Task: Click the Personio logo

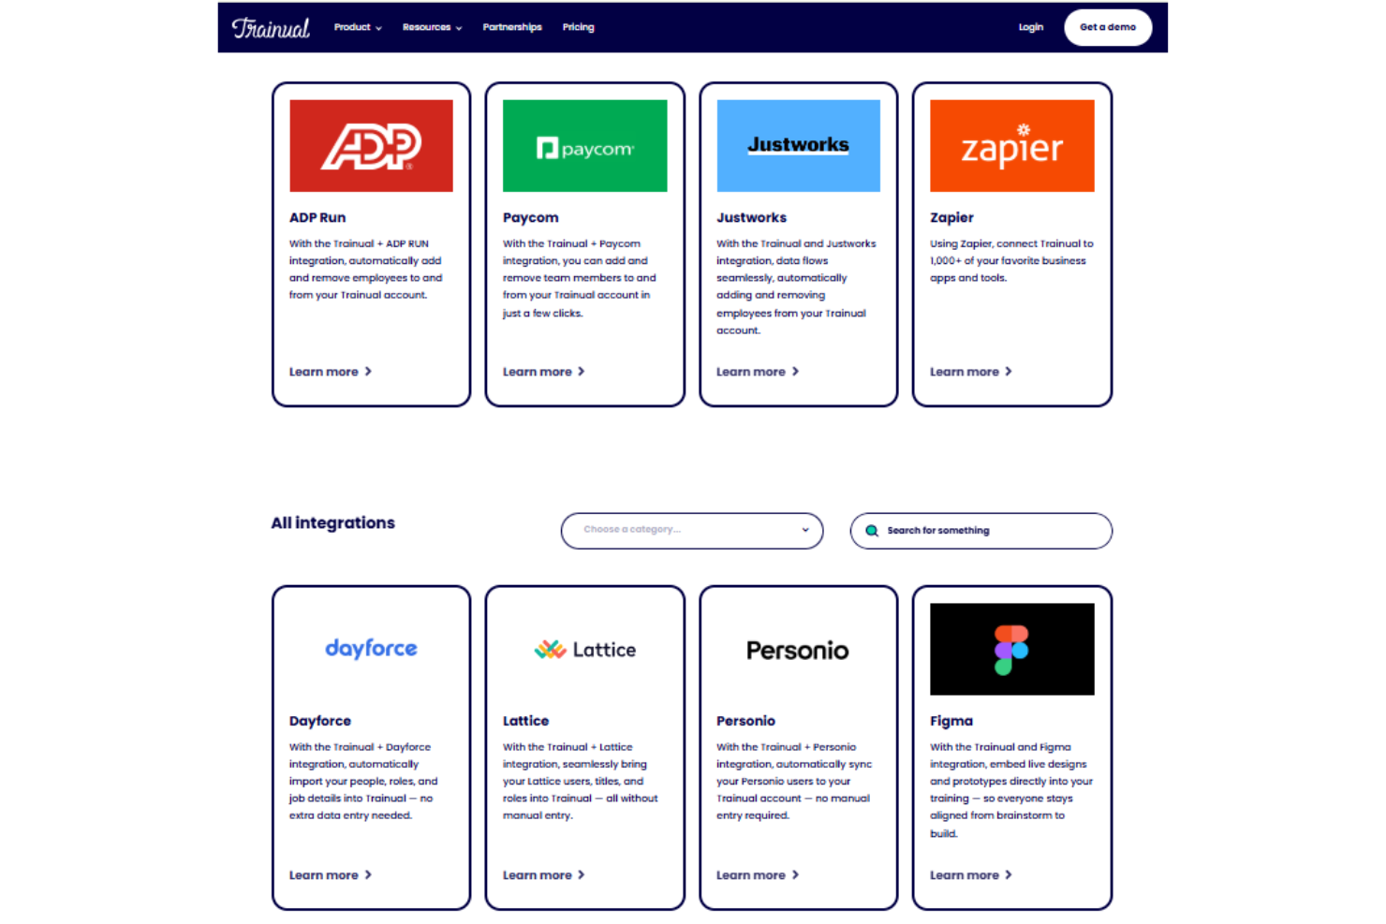Action: [798, 649]
